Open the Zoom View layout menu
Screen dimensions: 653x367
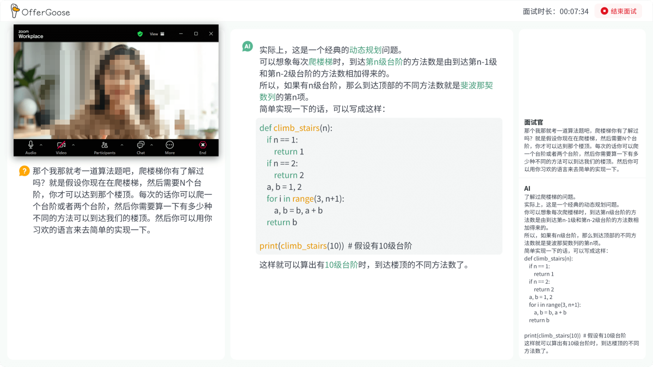[x=157, y=34]
